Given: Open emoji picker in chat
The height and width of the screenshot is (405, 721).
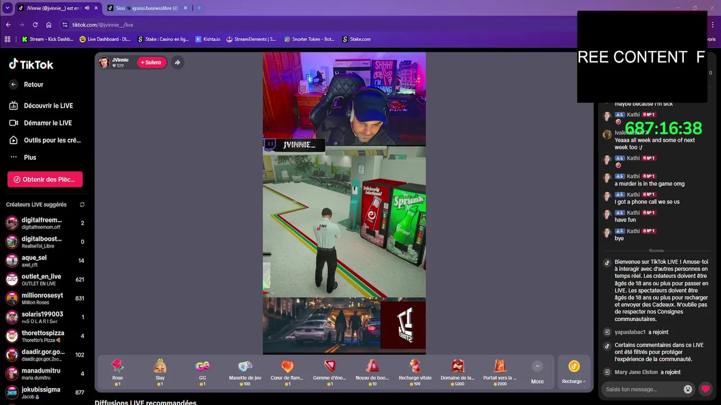Looking at the screenshot, I should coord(688,389).
